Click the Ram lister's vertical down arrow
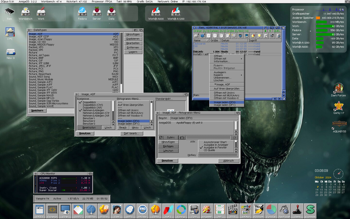This screenshot has height=219, width=350. [284, 95]
